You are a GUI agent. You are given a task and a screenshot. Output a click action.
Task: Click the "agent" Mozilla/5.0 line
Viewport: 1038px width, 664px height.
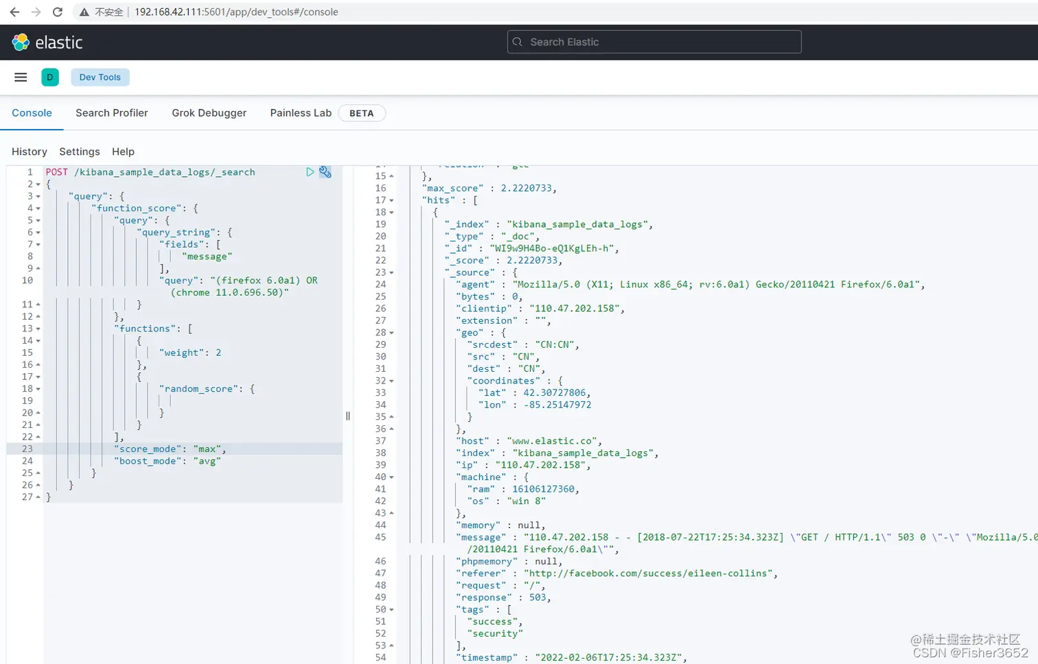[690, 285]
